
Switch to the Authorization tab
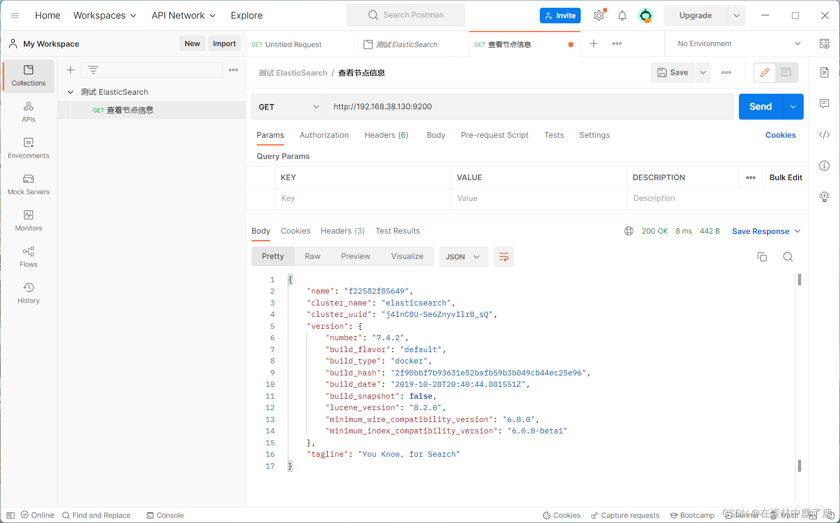(x=324, y=135)
